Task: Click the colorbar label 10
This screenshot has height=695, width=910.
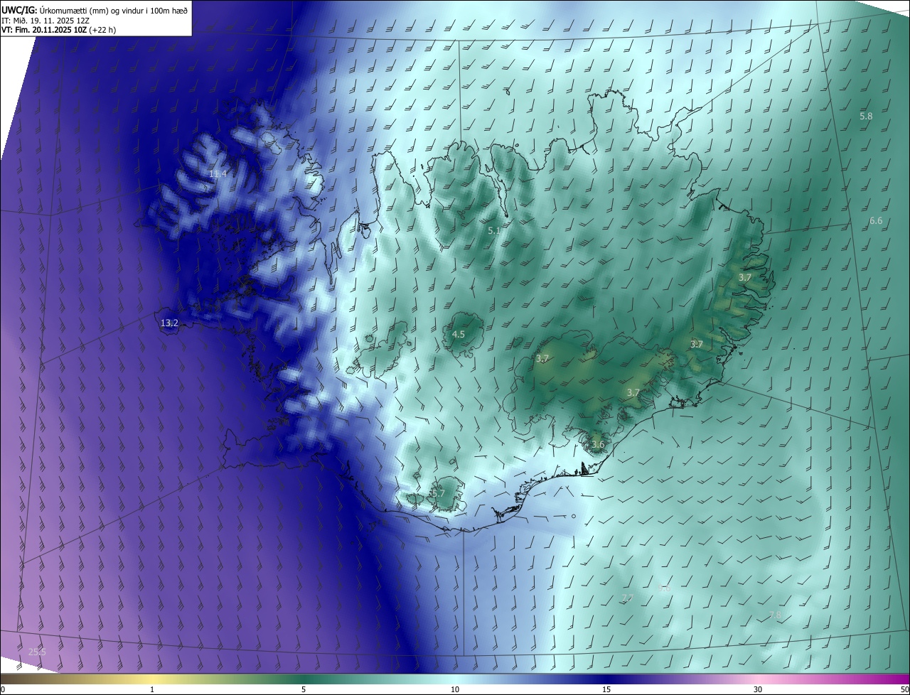Action: click(x=455, y=689)
